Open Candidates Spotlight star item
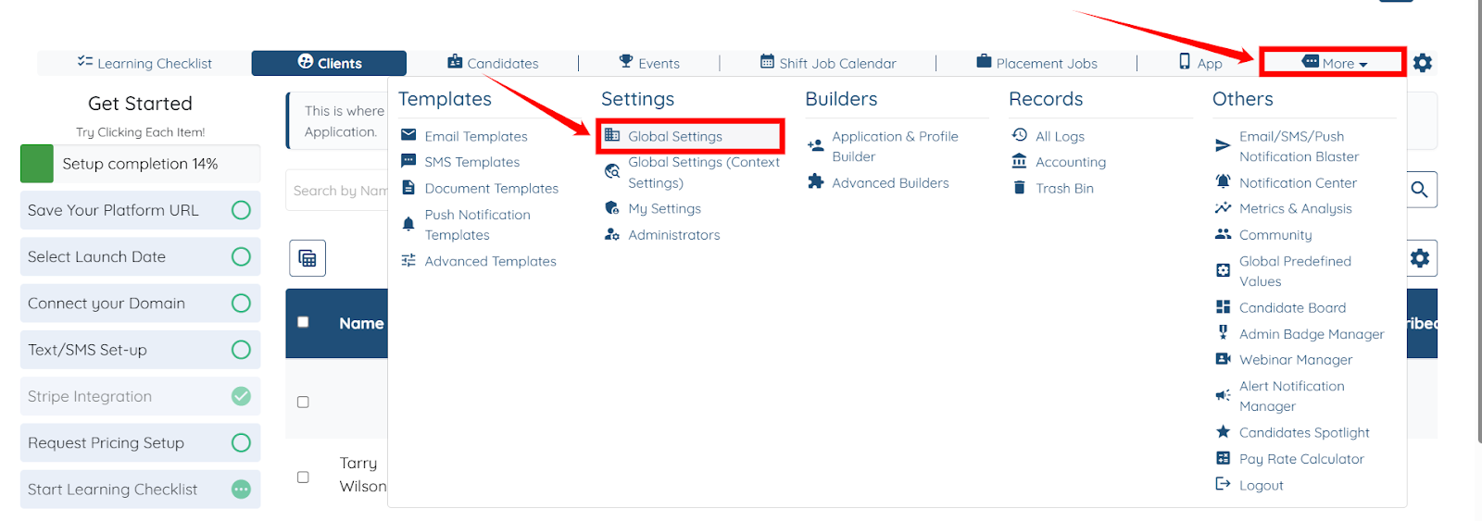The width and height of the screenshot is (1482, 521). point(1303,433)
